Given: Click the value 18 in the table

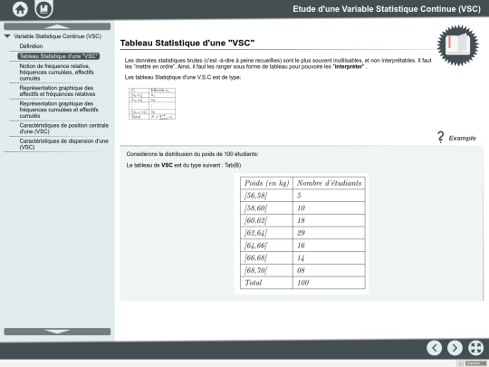Looking at the screenshot, I should pyautogui.click(x=301, y=220).
